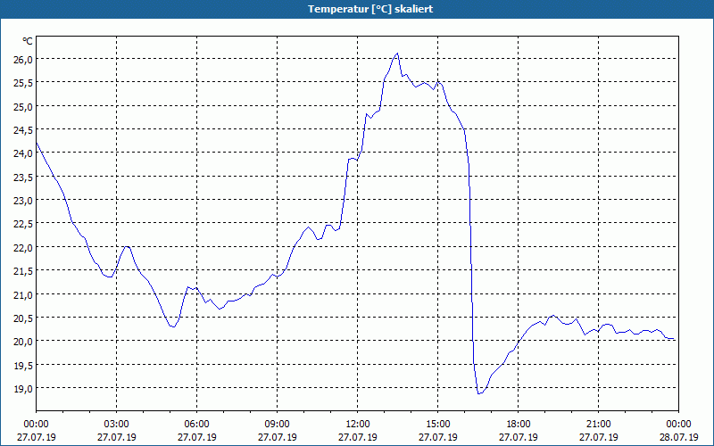Click the 23,5 y-axis label

[x=21, y=177]
